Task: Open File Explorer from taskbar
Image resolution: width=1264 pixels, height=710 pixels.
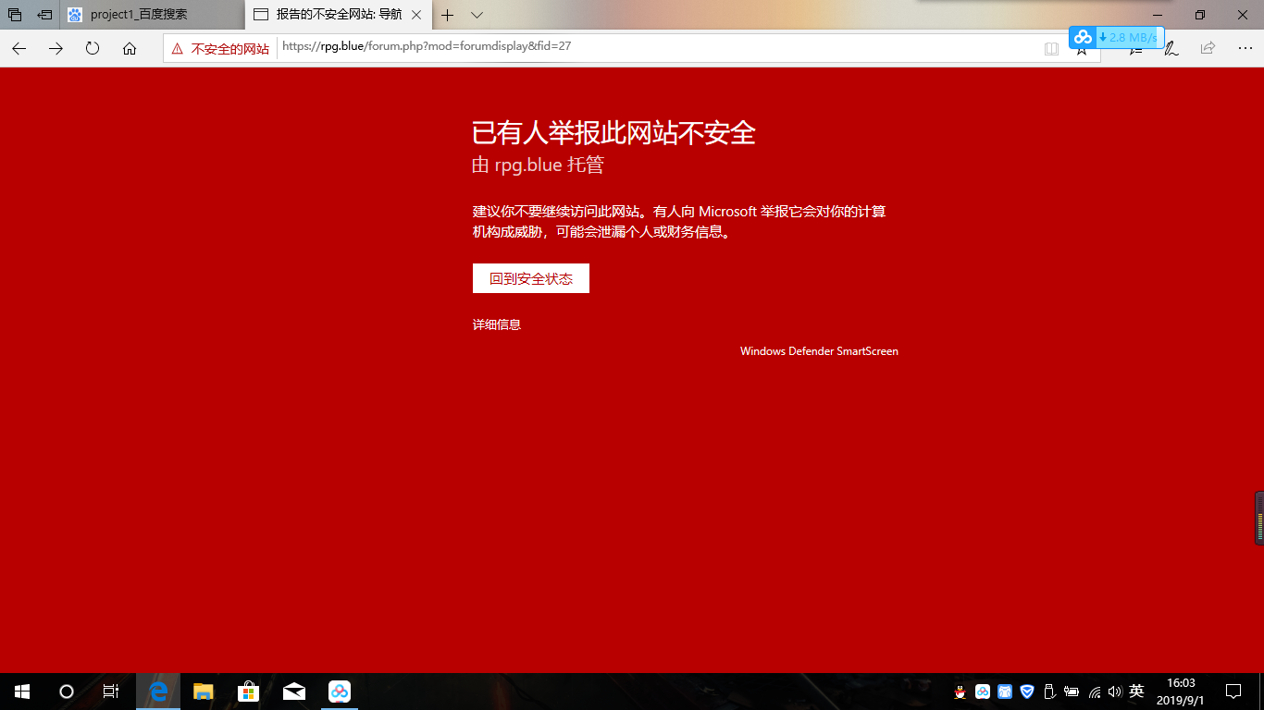Action: 204,692
